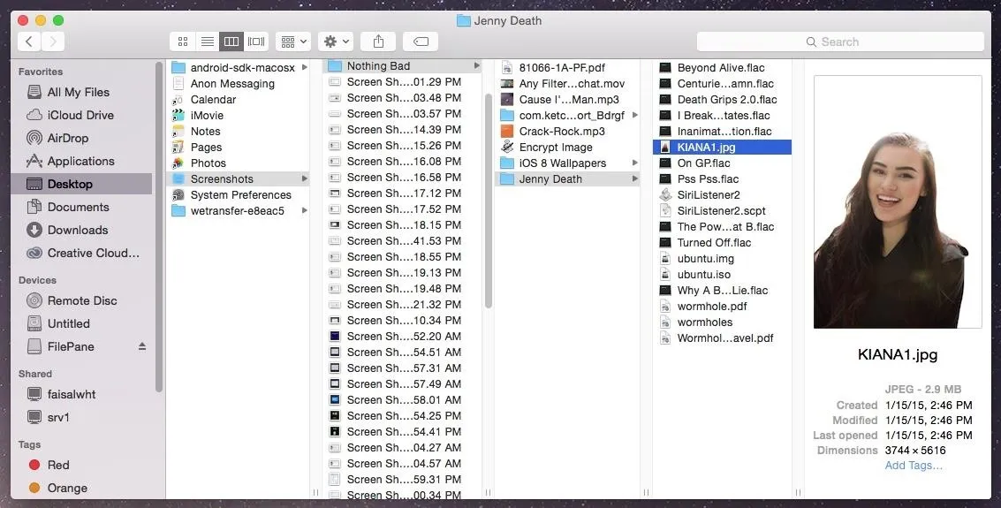This screenshot has height=508, width=1001.
Task: Eject the FilePane volume
Action: [141, 346]
